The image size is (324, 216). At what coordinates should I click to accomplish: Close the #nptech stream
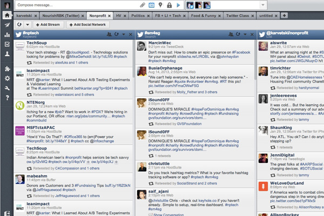click(x=130, y=35)
